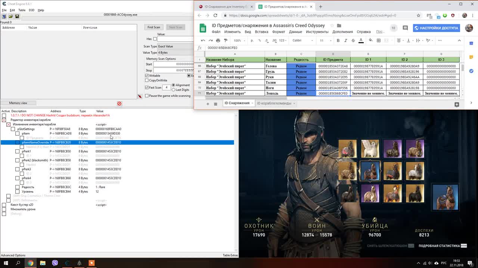Toggle the Fast Scan checkbox
478x268 pixels.
147,87
